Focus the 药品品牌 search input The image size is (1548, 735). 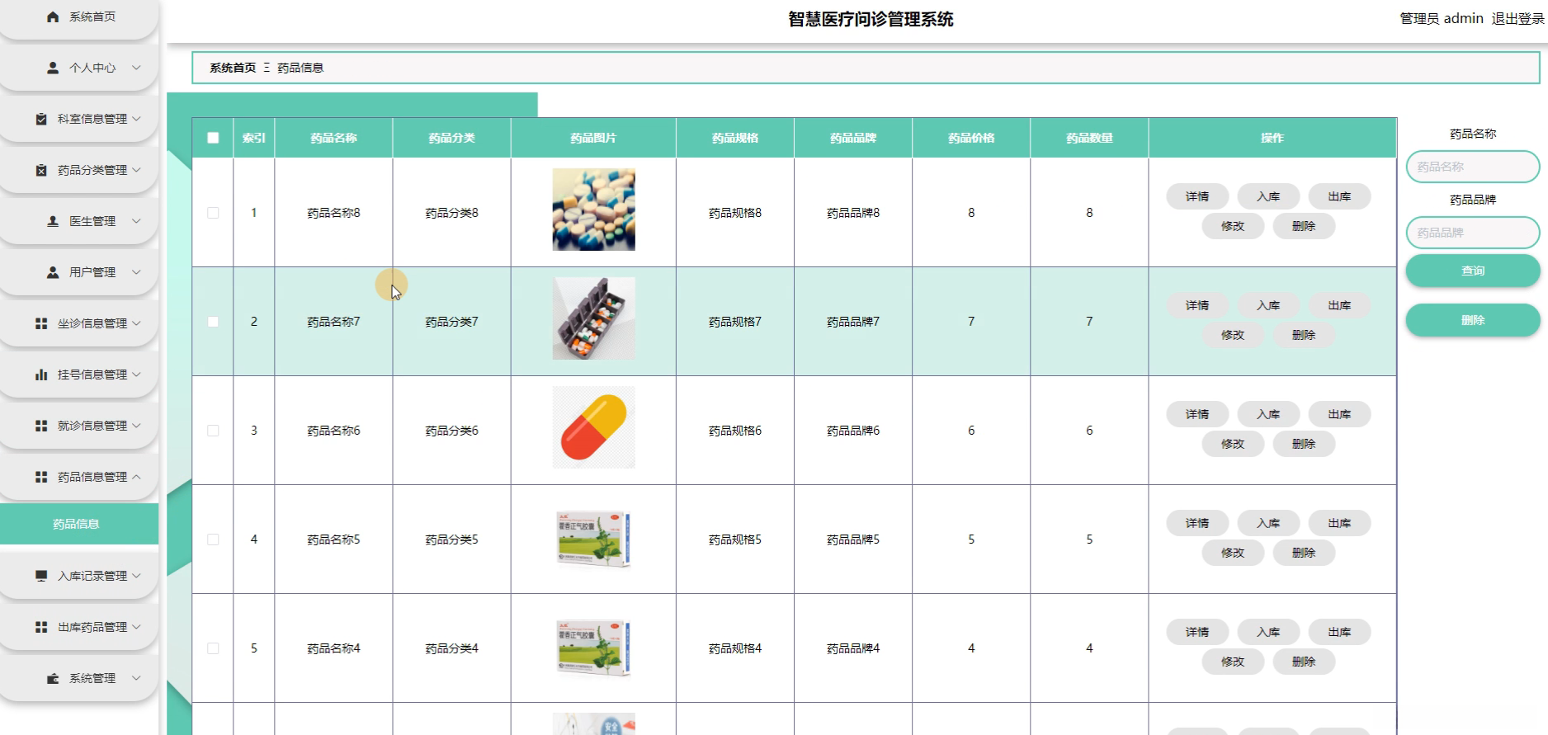(x=1473, y=233)
